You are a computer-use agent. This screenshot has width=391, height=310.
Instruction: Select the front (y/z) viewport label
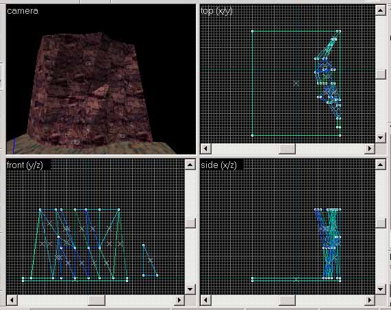25,165
